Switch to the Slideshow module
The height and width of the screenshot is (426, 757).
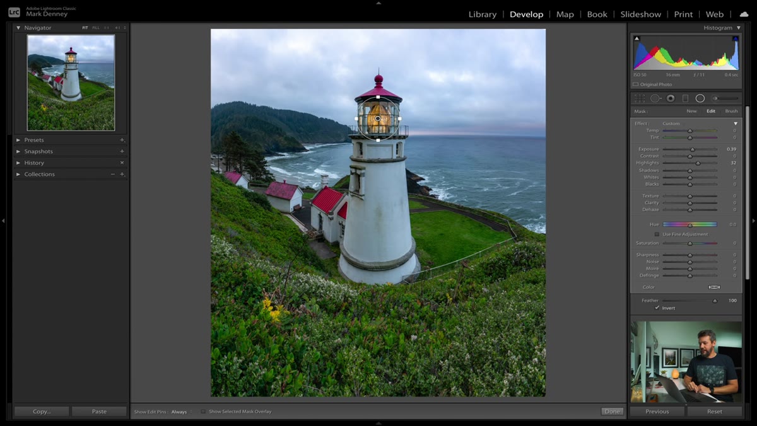(641, 14)
